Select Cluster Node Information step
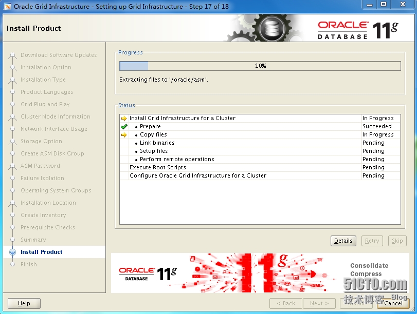This screenshot has width=417, height=314. [56, 116]
